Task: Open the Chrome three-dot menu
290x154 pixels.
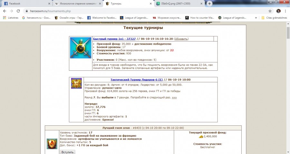Action: (285, 11)
